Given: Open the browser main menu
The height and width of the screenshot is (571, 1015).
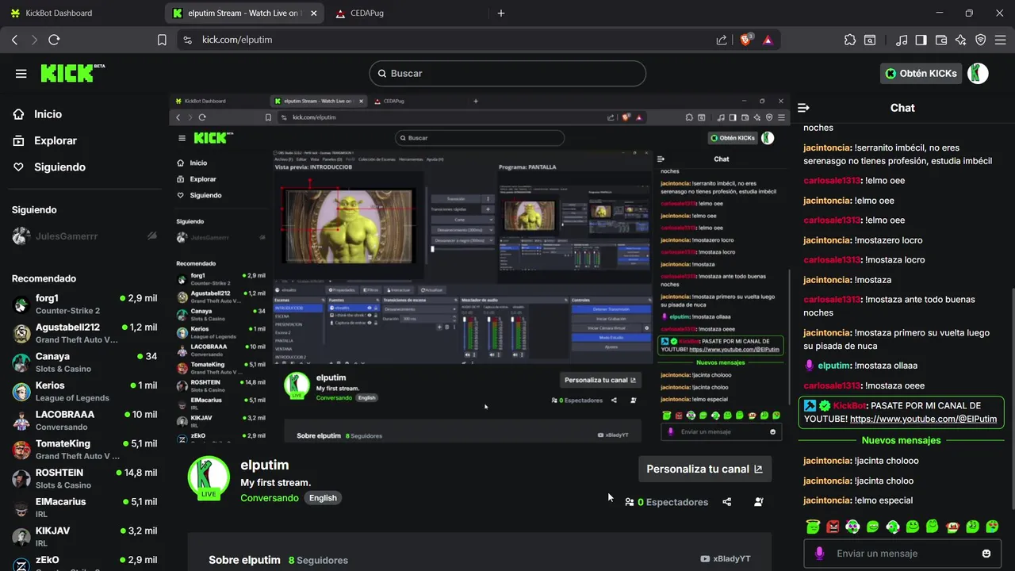Looking at the screenshot, I should tap(1000, 40).
